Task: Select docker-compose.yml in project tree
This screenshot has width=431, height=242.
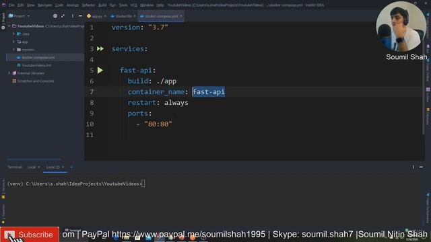Action: click(45, 58)
